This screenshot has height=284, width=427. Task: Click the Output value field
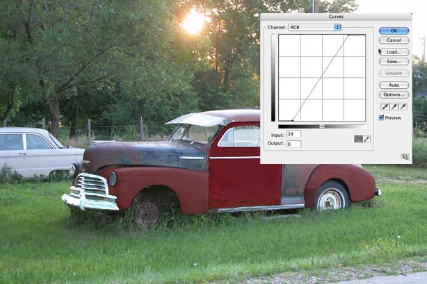point(294,144)
